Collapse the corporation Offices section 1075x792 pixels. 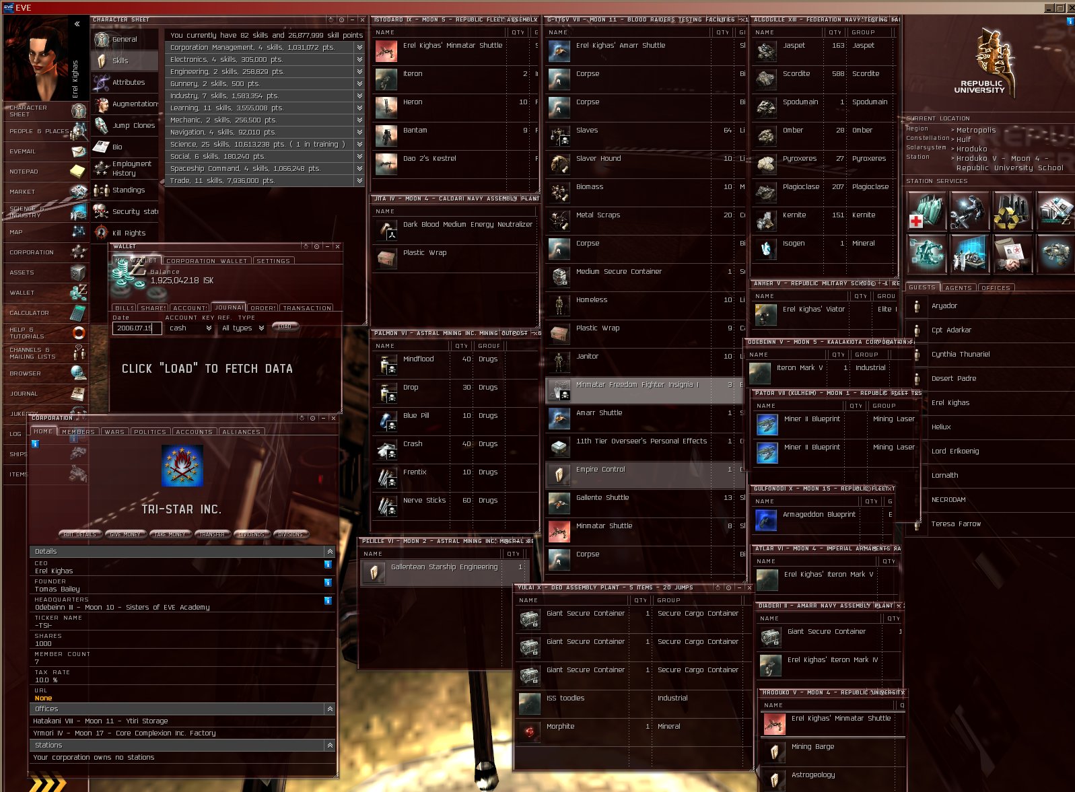330,709
